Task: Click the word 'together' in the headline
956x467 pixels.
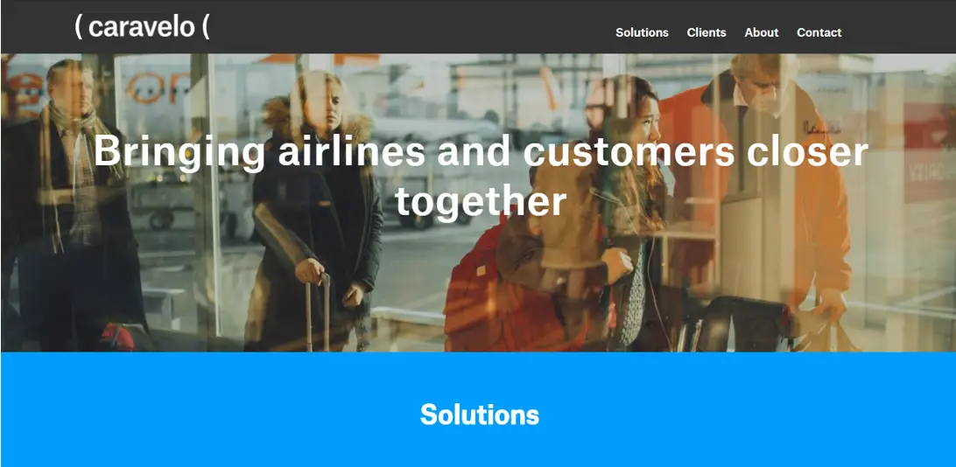Action: [x=481, y=201]
